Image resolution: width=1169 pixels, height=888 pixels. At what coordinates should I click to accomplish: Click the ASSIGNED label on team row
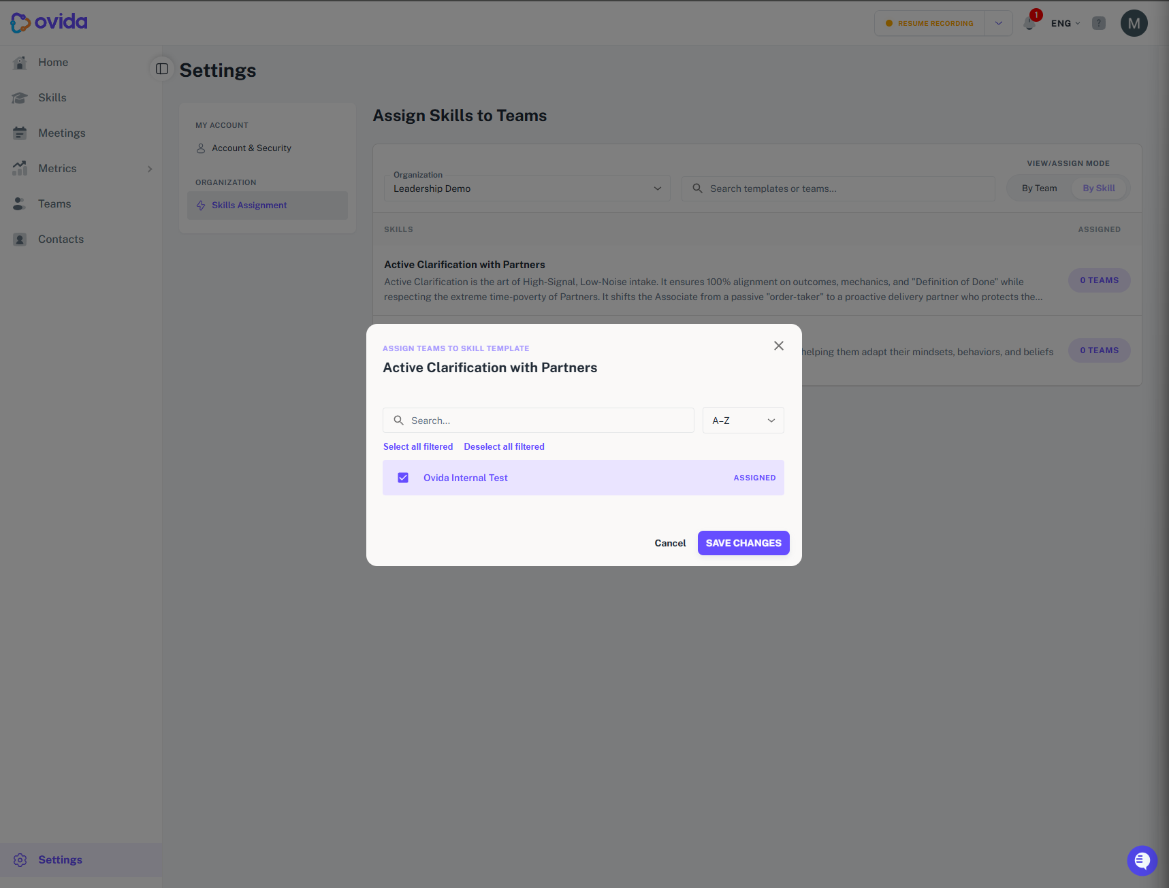coord(754,478)
